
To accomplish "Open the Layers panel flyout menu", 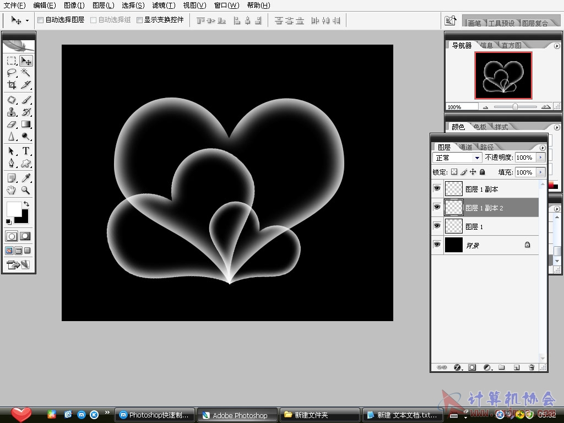I will point(543,148).
